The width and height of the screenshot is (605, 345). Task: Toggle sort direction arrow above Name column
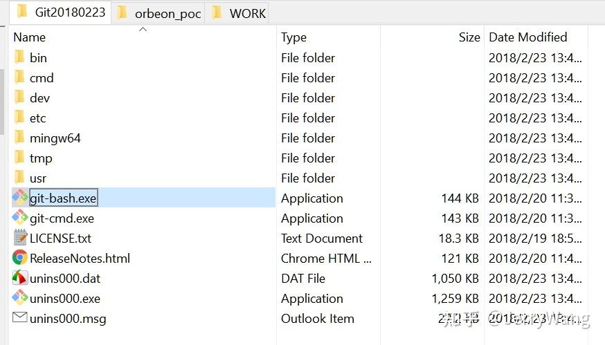(x=143, y=29)
